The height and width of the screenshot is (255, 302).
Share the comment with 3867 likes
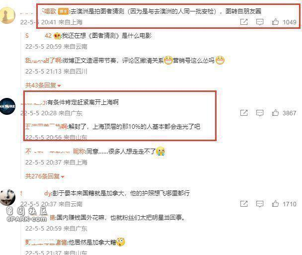click(244, 113)
